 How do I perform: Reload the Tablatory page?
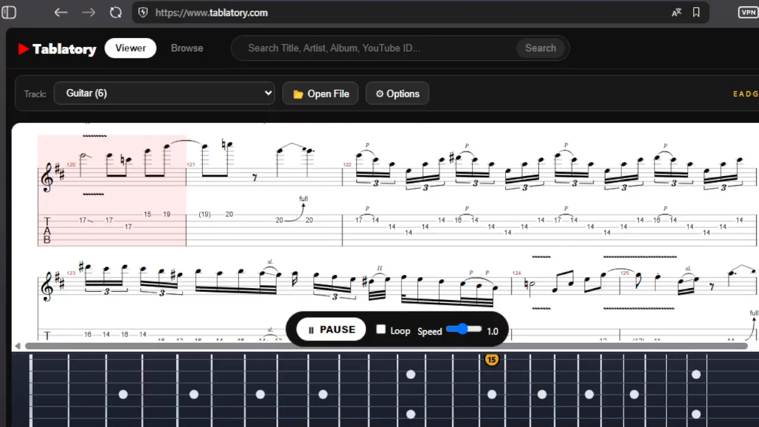click(116, 12)
